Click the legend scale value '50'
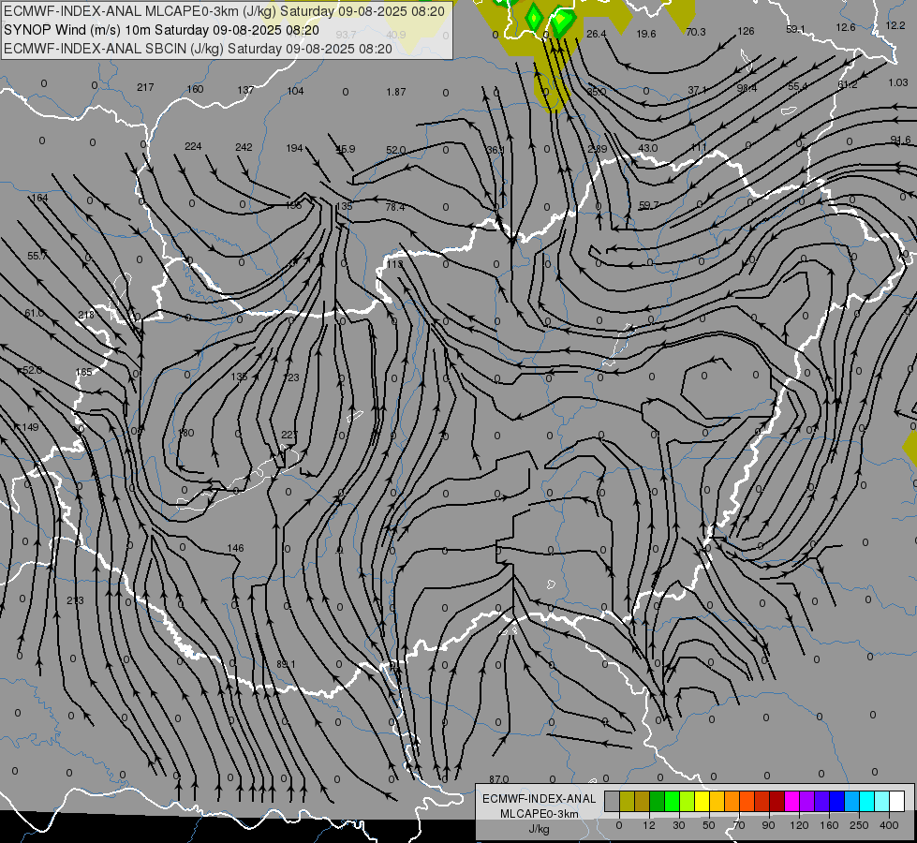This screenshot has height=843, width=917. pos(709,825)
